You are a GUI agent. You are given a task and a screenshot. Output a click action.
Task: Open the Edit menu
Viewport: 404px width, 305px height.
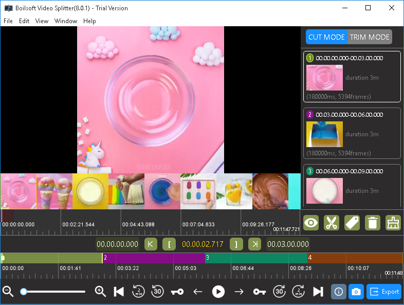point(24,21)
